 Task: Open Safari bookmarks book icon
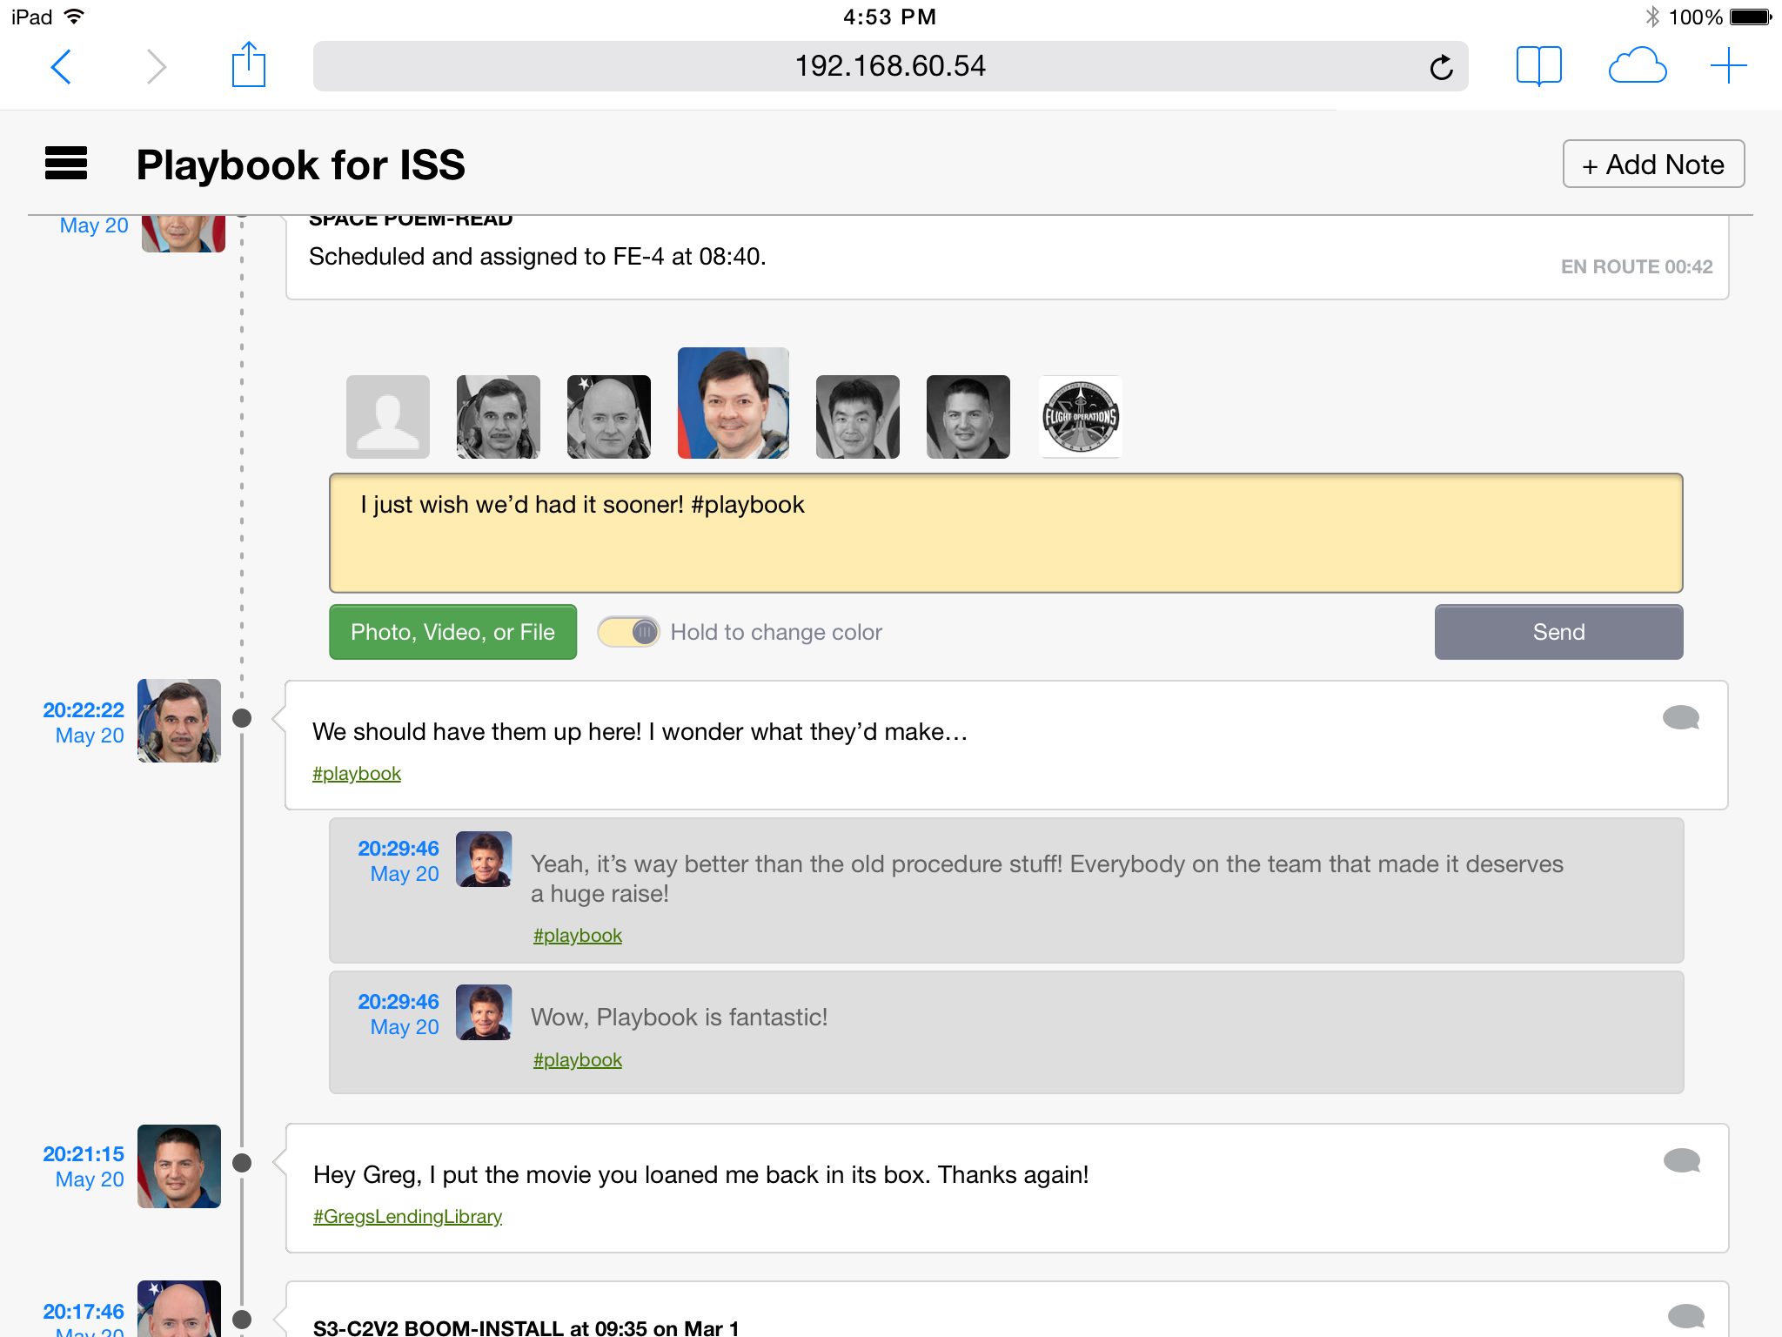pos(1538,66)
